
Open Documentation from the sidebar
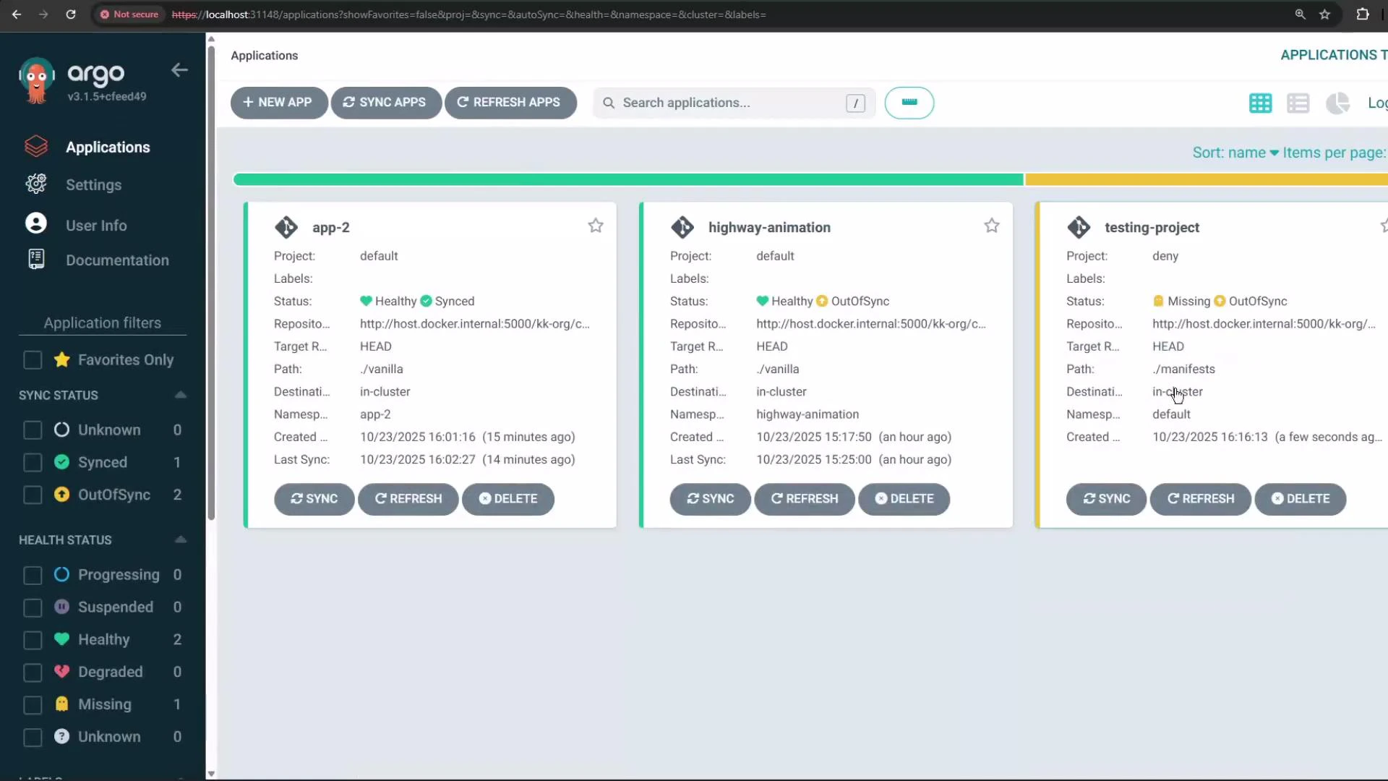(117, 260)
